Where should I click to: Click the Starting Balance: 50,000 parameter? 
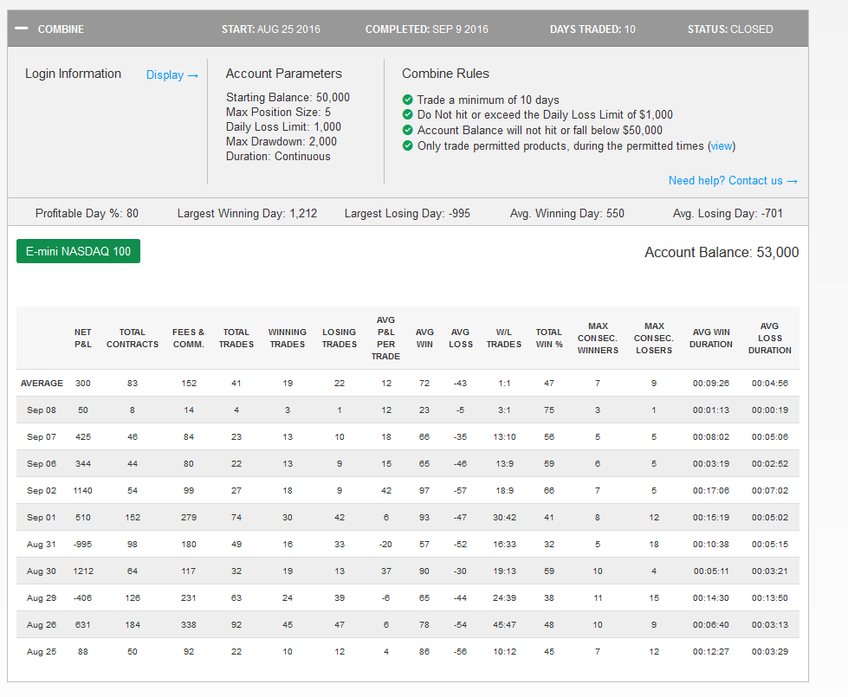coord(288,97)
